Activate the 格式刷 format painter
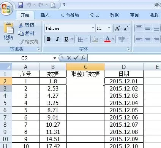The image size is (161, 148). click(28, 42)
